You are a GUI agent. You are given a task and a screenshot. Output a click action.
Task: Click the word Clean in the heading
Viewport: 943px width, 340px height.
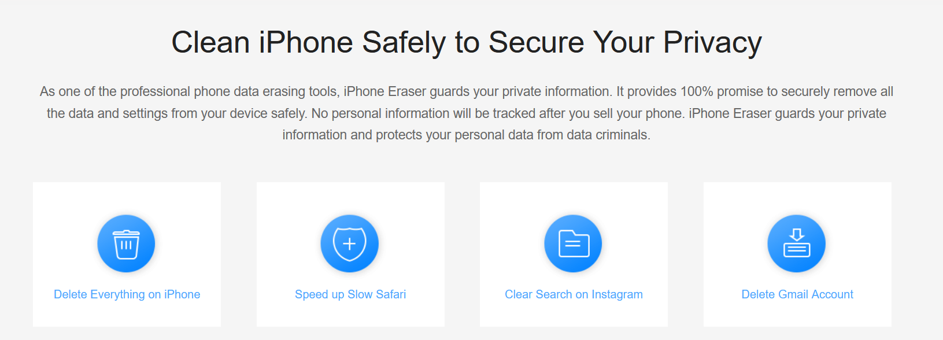(210, 43)
